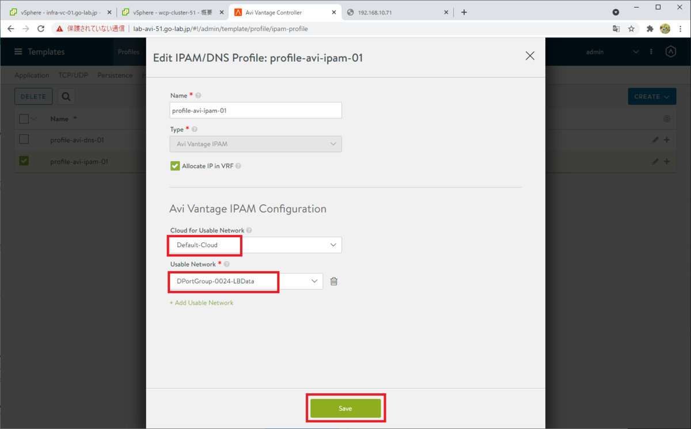
Task: Edit the Name field profile-avi-ipam-01
Action: coord(256,110)
